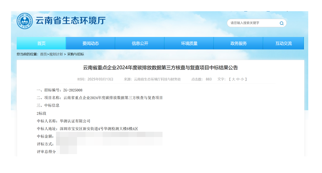The width and height of the screenshot is (322, 173).
Task: Click the winner address line 深圳市宝安区
Action: coord(99,129)
